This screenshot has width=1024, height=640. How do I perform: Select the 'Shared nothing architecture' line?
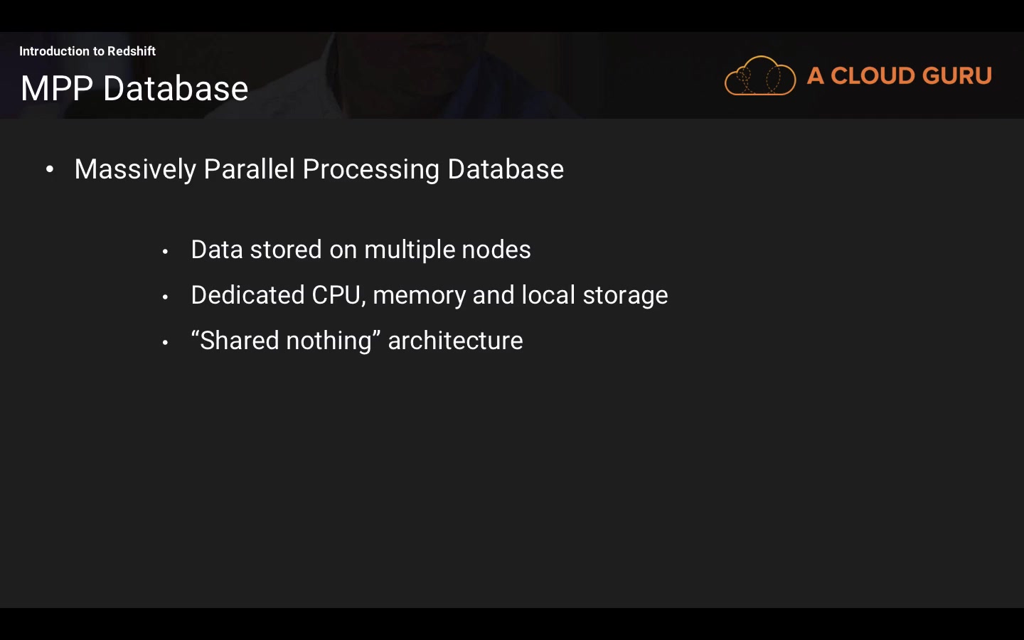pos(357,341)
